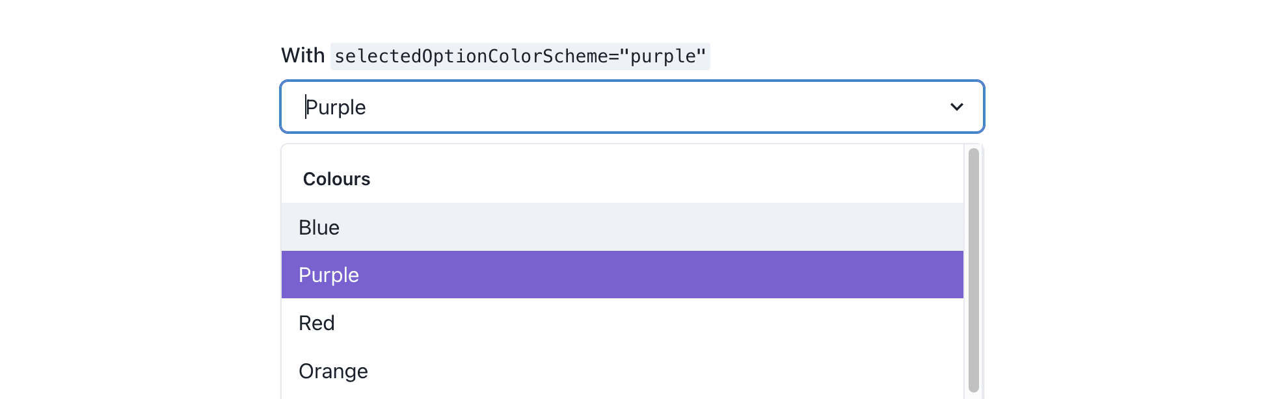Select Orange from the dropdown list

coord(333,370)
